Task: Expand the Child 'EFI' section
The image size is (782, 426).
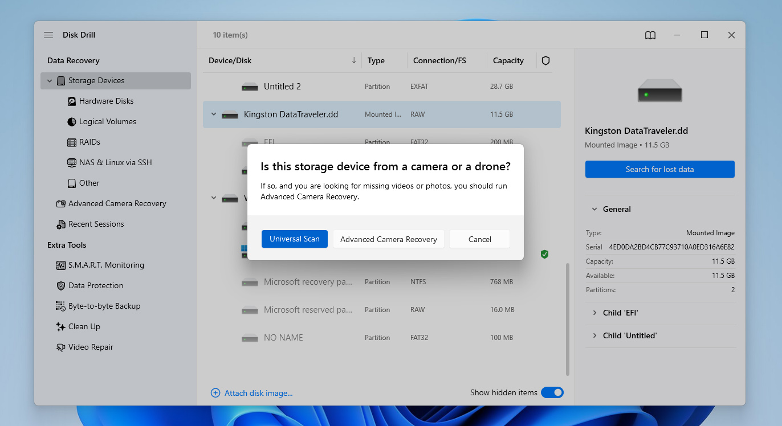Action: click(x=594, y=313)
